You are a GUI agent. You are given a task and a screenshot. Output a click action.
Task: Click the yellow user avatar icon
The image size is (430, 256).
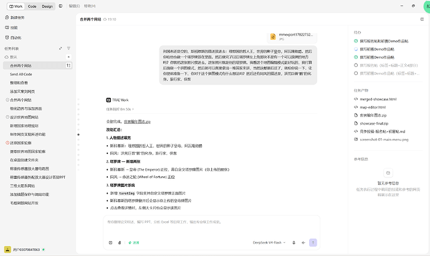pos(7,249)
